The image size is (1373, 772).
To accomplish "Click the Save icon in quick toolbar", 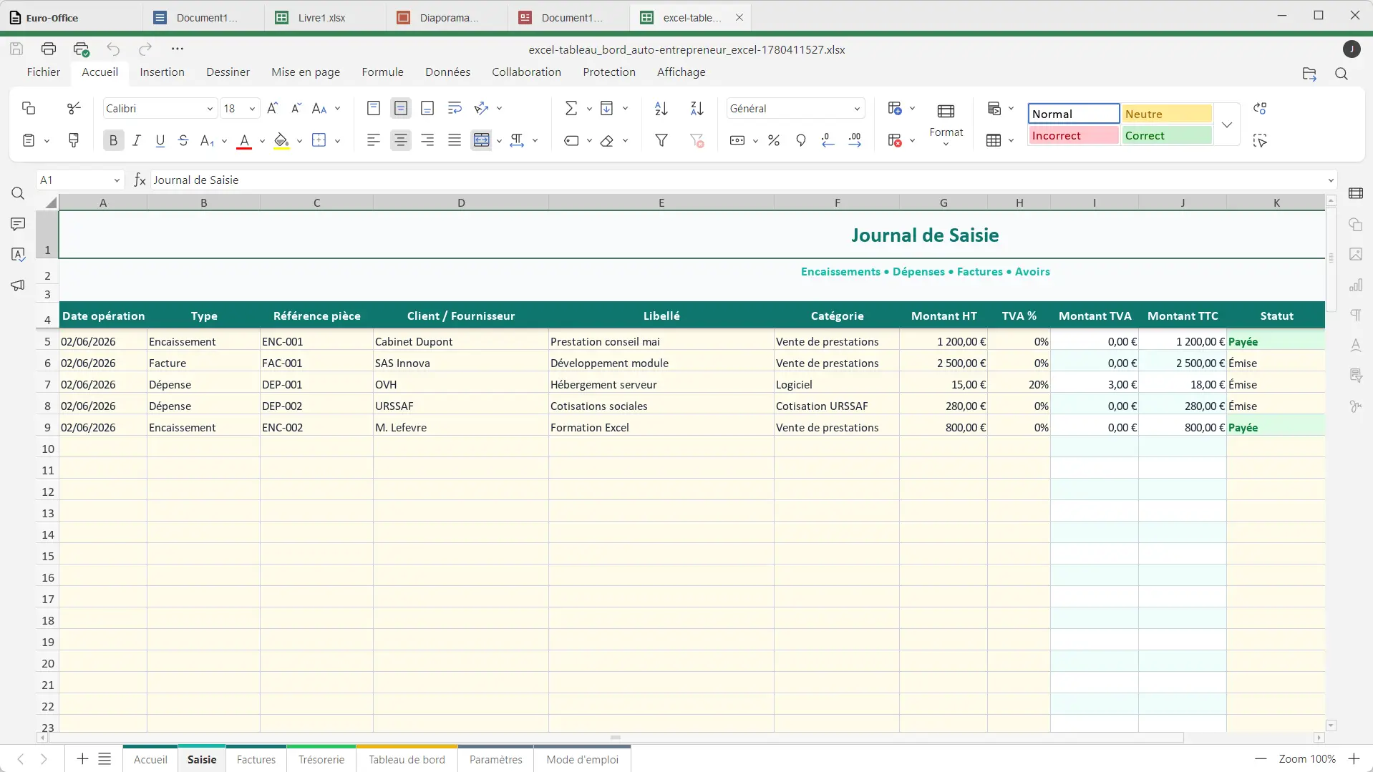I will pos(16,49).
